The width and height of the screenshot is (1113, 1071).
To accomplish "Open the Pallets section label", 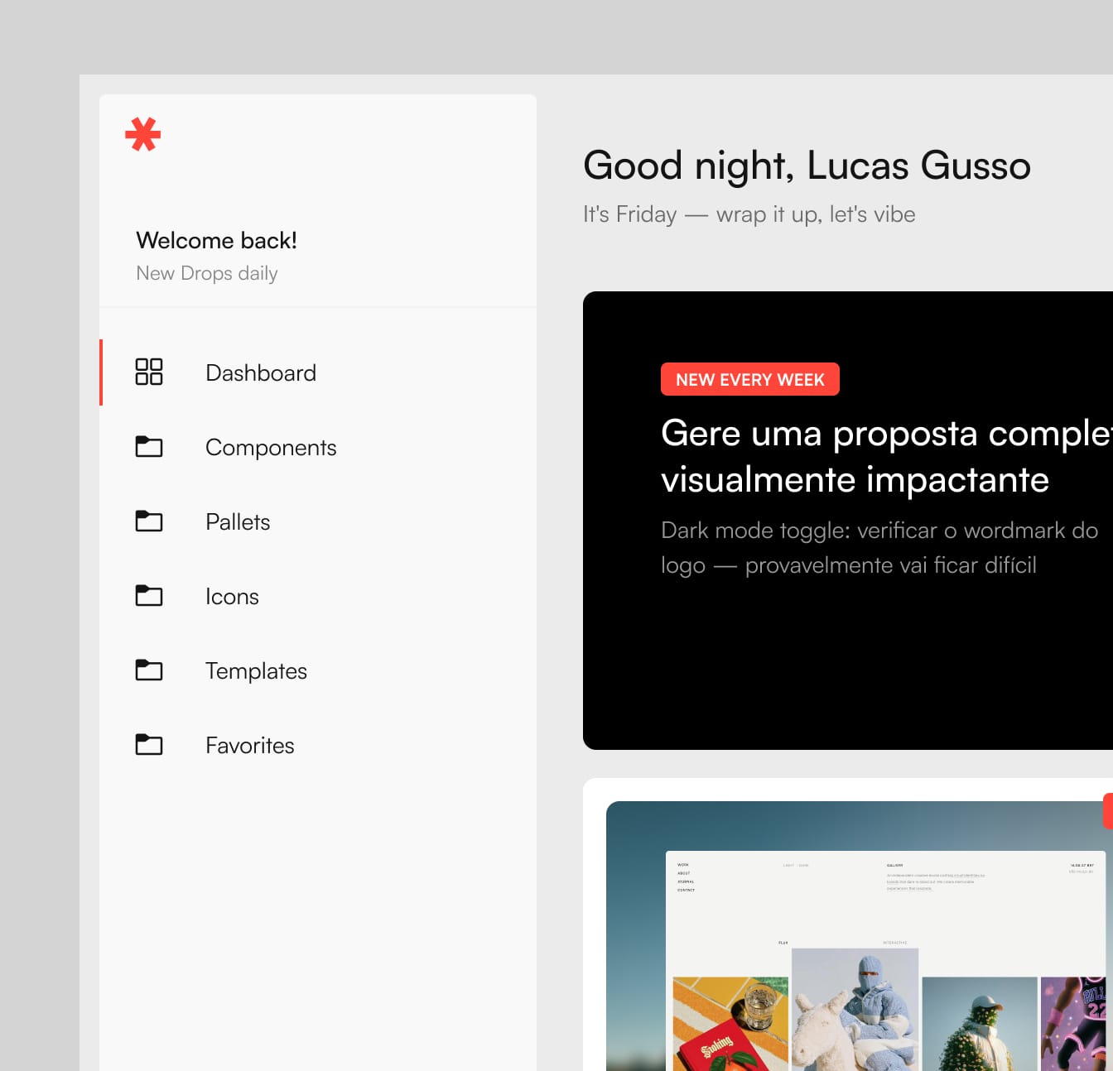I will tap(238, 522).
